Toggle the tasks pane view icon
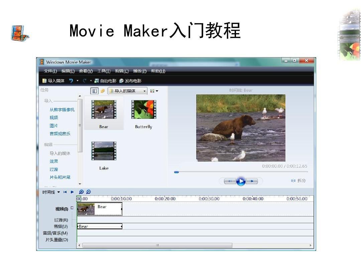The width and height of the screenshot is (361, 271). click(94, 91)
